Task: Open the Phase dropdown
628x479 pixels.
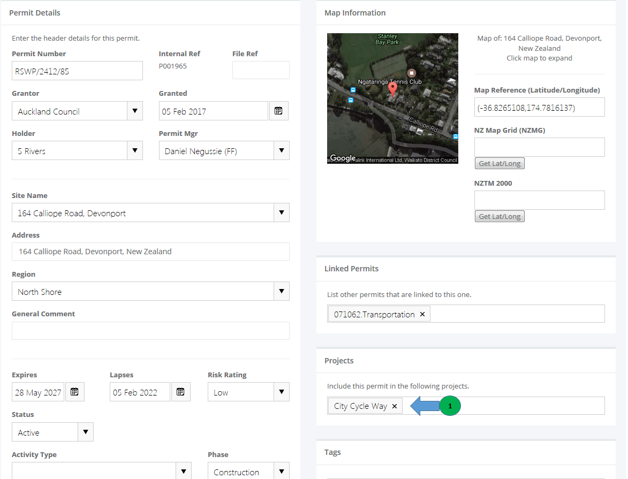Action: (281, 470)
